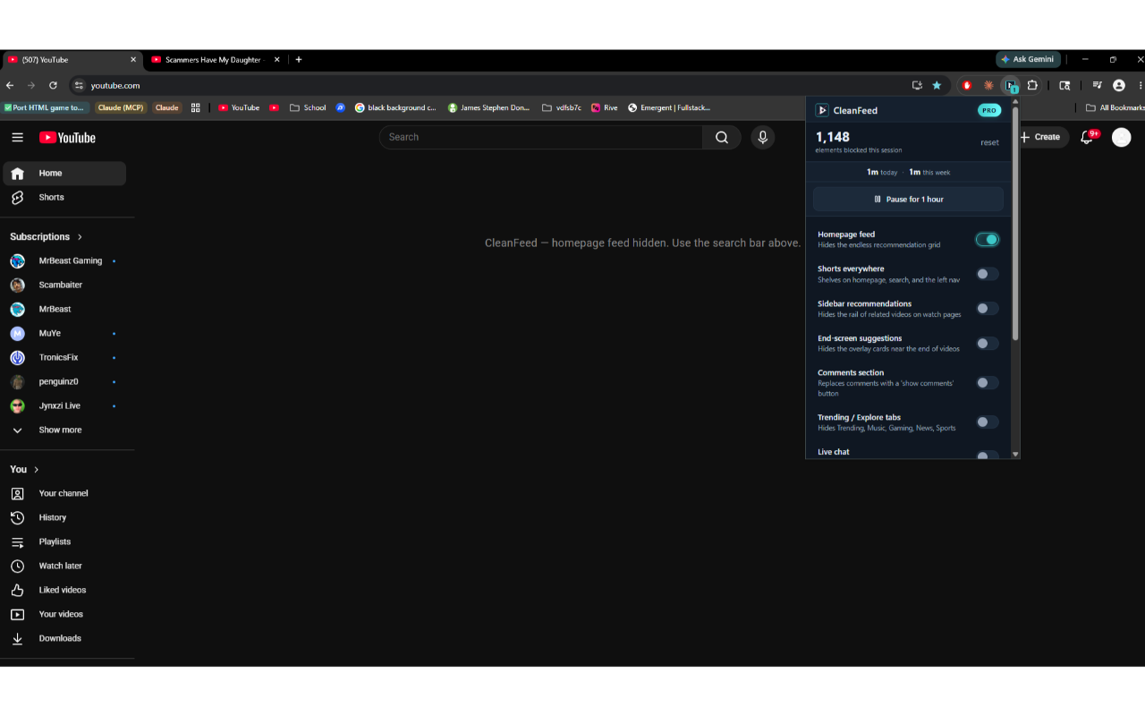Open the vdfsb7c bookmarks folder
1145x716 pixels.
click(562, 107)
